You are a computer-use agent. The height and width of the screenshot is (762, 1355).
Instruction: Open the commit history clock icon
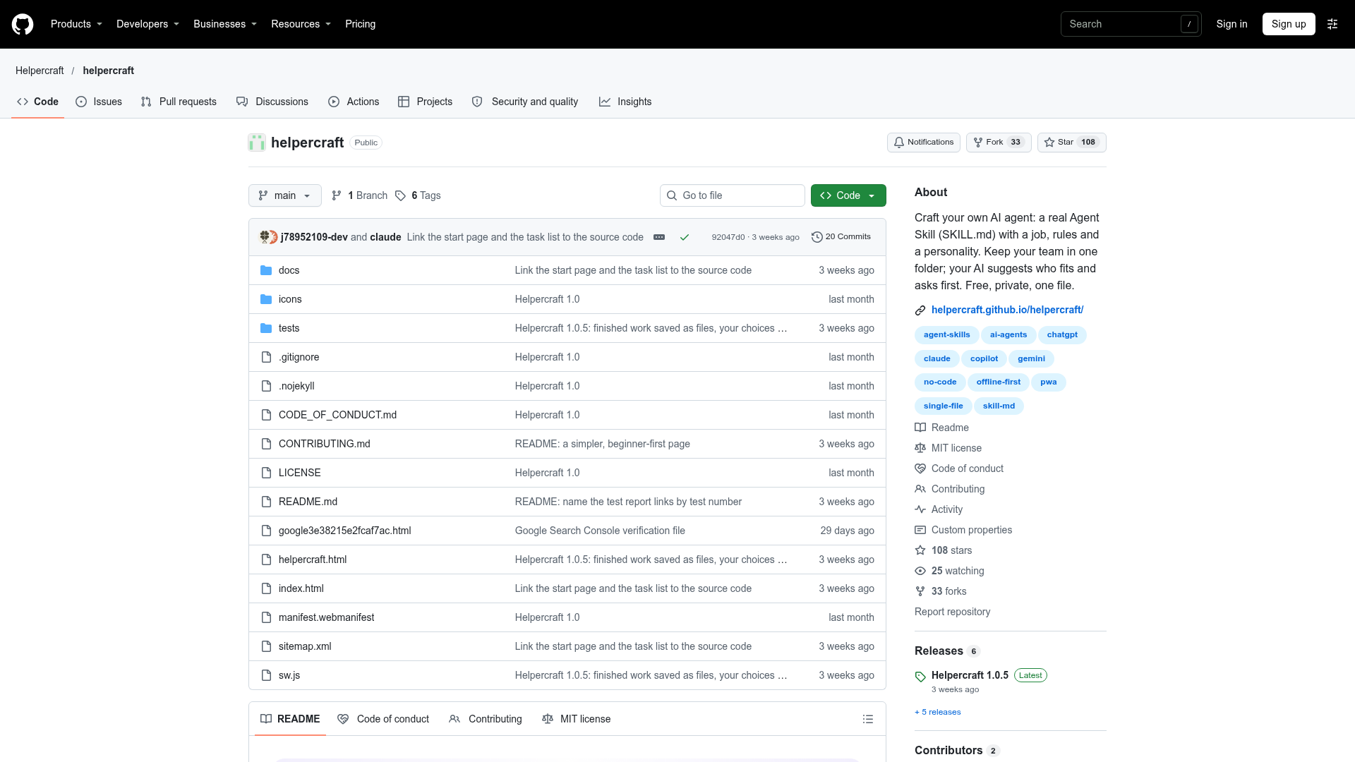point(817,237)
